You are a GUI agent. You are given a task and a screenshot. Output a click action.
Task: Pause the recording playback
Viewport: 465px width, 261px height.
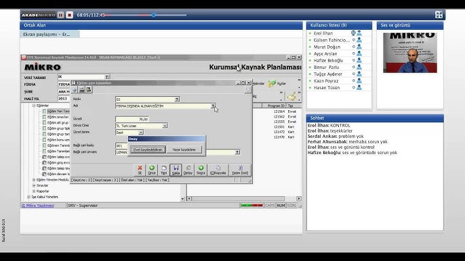coord(61,15)
